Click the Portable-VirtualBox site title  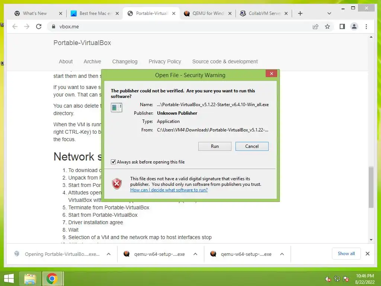click(82, 43)
